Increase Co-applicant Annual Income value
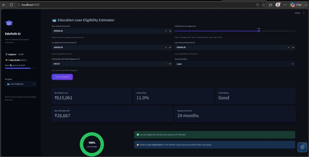 [x=170, y=47]
